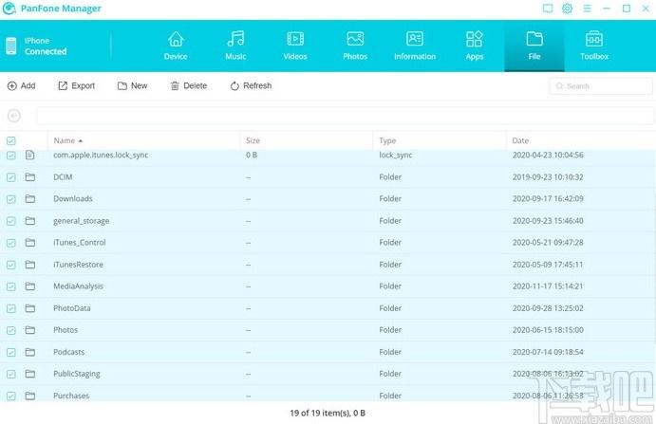Screen dimensions: 656x424
Task: Uncheck the DCIM folder checkbox
Action: pyautogui.click(x=11, y=177)
